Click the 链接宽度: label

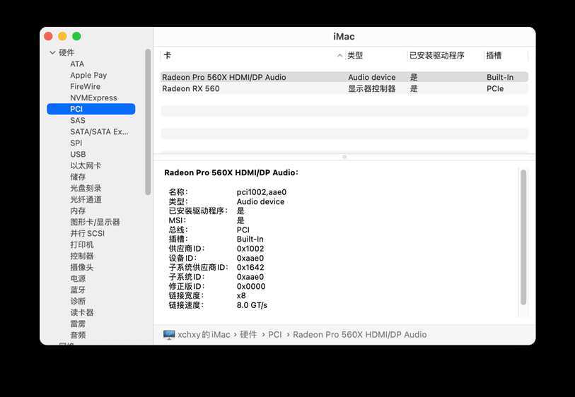click(186, 296)
